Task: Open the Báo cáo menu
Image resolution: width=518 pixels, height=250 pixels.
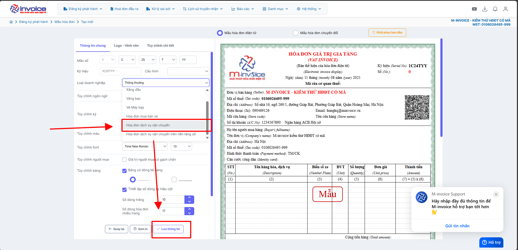Action: pyautogui.click(x=243, y=9)
